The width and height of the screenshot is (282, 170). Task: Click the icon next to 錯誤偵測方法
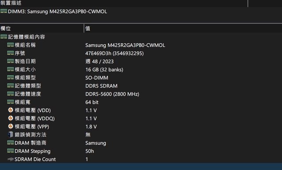click(11, 134)
